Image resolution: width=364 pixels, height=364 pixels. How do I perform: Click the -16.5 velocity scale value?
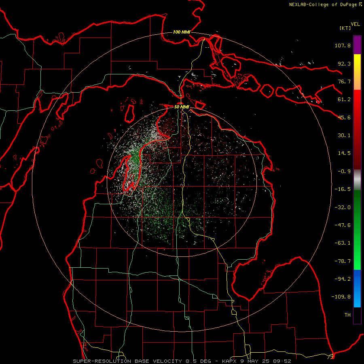click(343, 189)
